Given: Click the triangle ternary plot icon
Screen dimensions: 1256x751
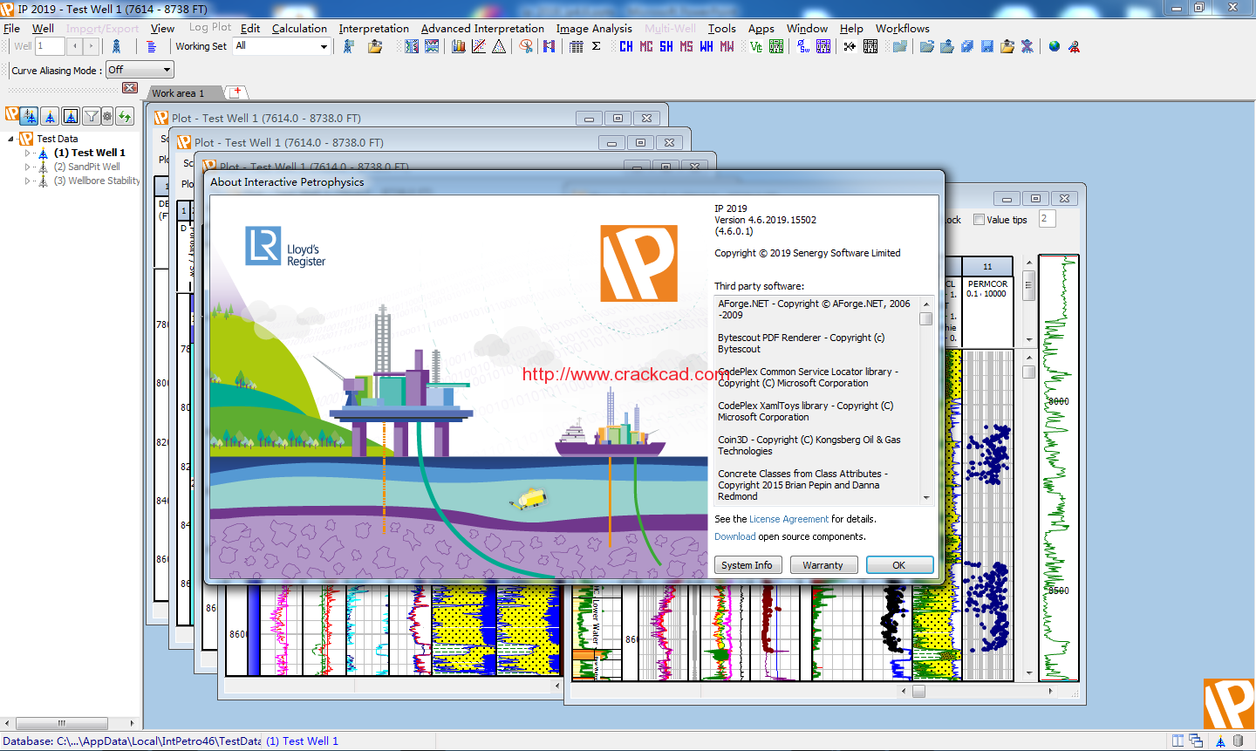Looking at the screenshot, I should point(498,46).
